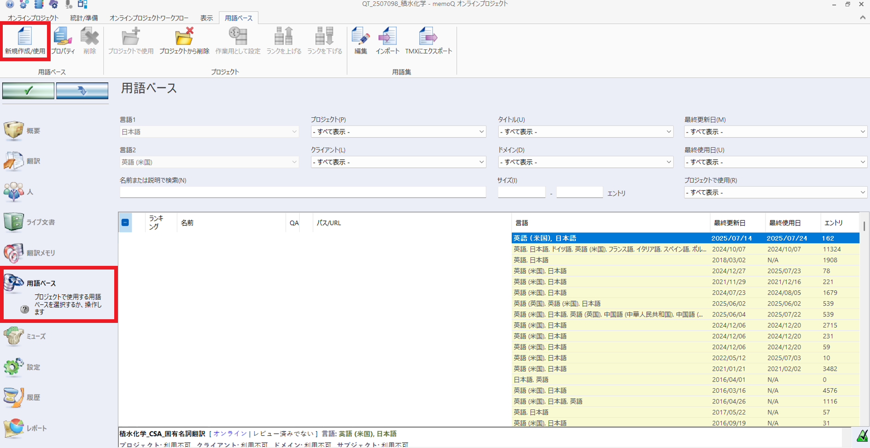Toggle the select-all checkbox in list header
Image resolution: width=870 pixels, height=448 pixels.
[125, 223]
